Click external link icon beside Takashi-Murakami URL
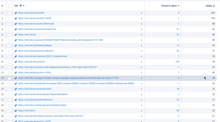 (15, 95)
